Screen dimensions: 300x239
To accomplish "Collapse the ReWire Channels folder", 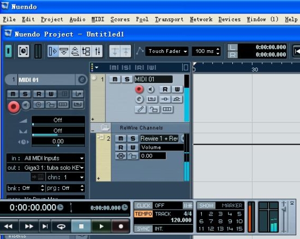I will [93, 131].
